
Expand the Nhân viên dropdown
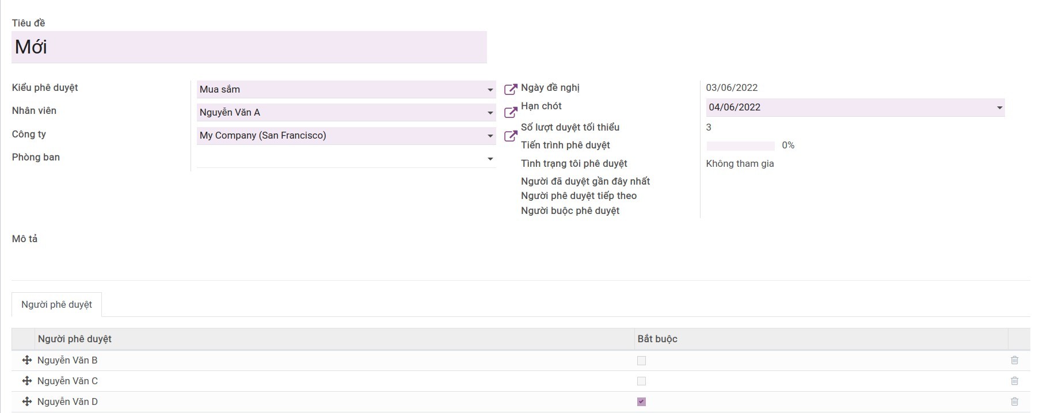490,113
